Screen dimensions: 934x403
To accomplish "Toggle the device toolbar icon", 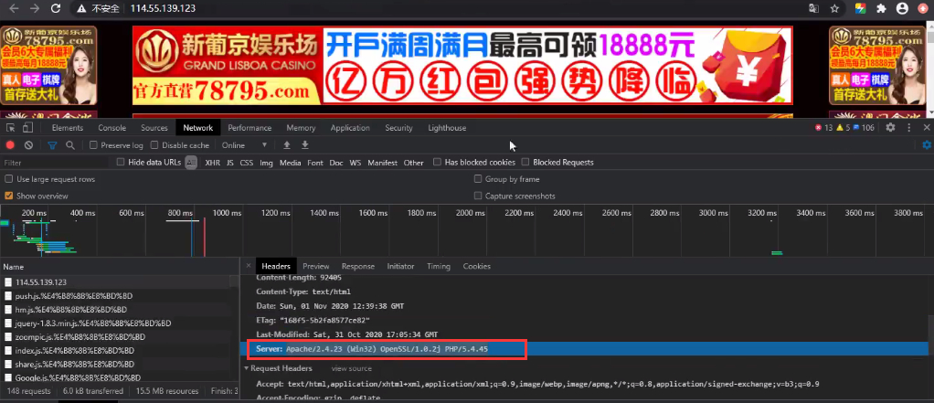I will click(x=29, y=128).
